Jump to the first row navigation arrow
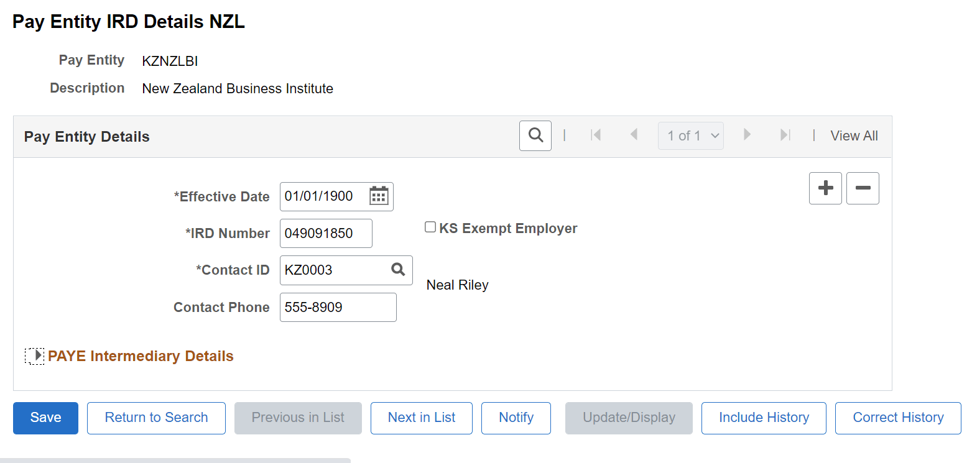The image size is (972, 463). [596, 135]
